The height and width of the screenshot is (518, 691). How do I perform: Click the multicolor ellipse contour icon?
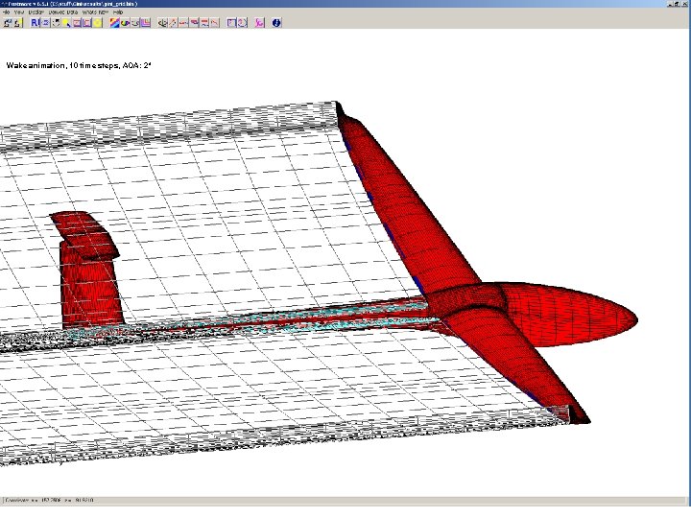click(x=125, y=22)
